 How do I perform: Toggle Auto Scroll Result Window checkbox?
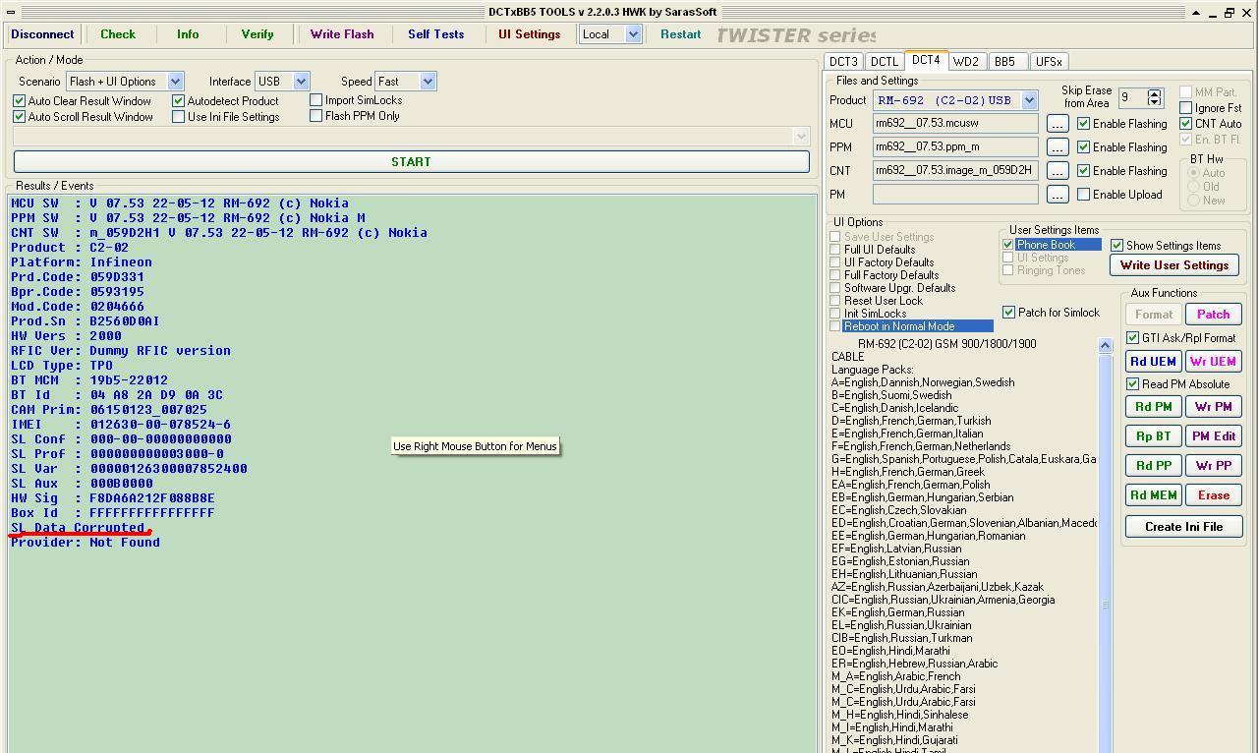20,117
